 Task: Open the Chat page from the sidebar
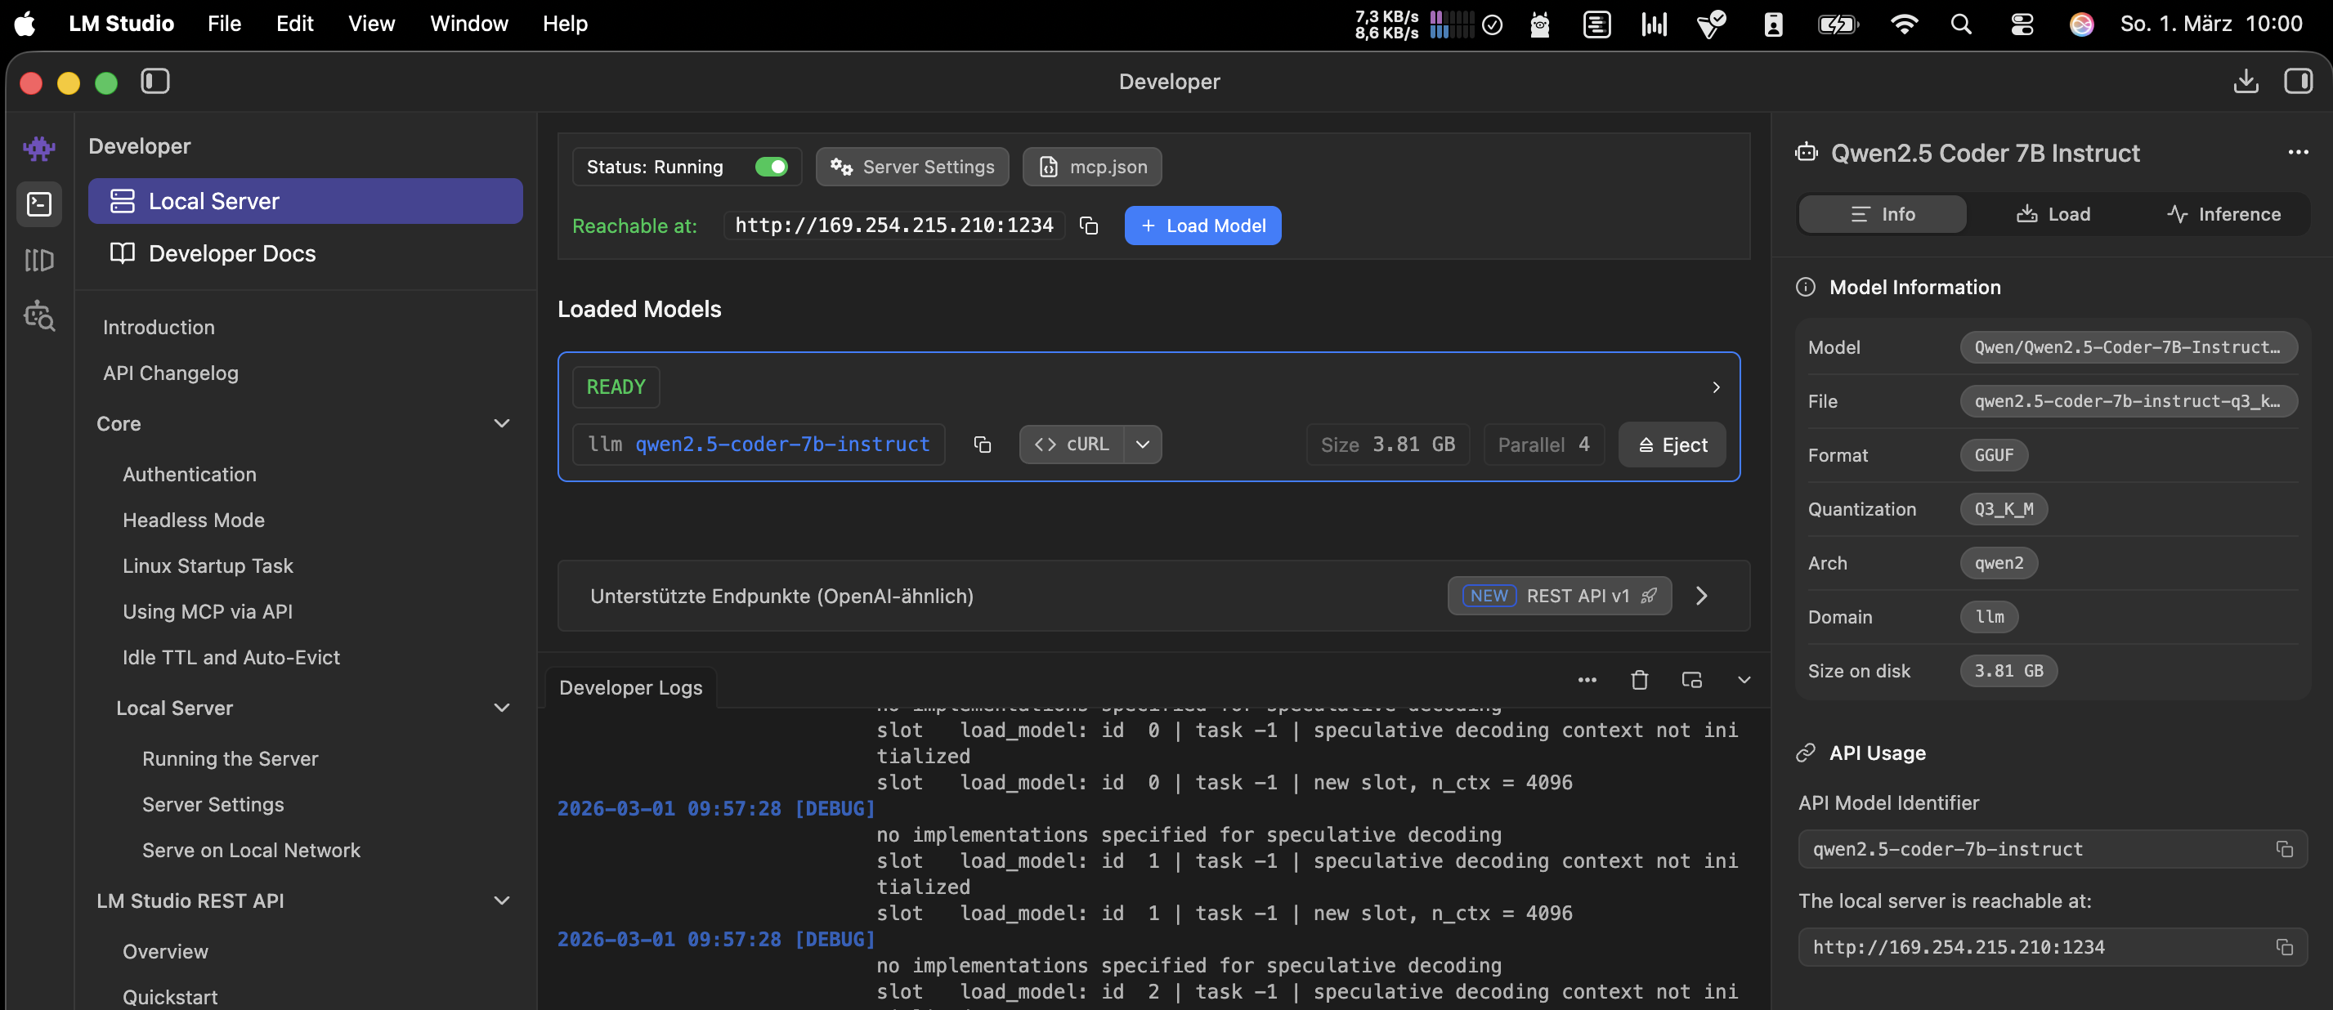(39, 148)
